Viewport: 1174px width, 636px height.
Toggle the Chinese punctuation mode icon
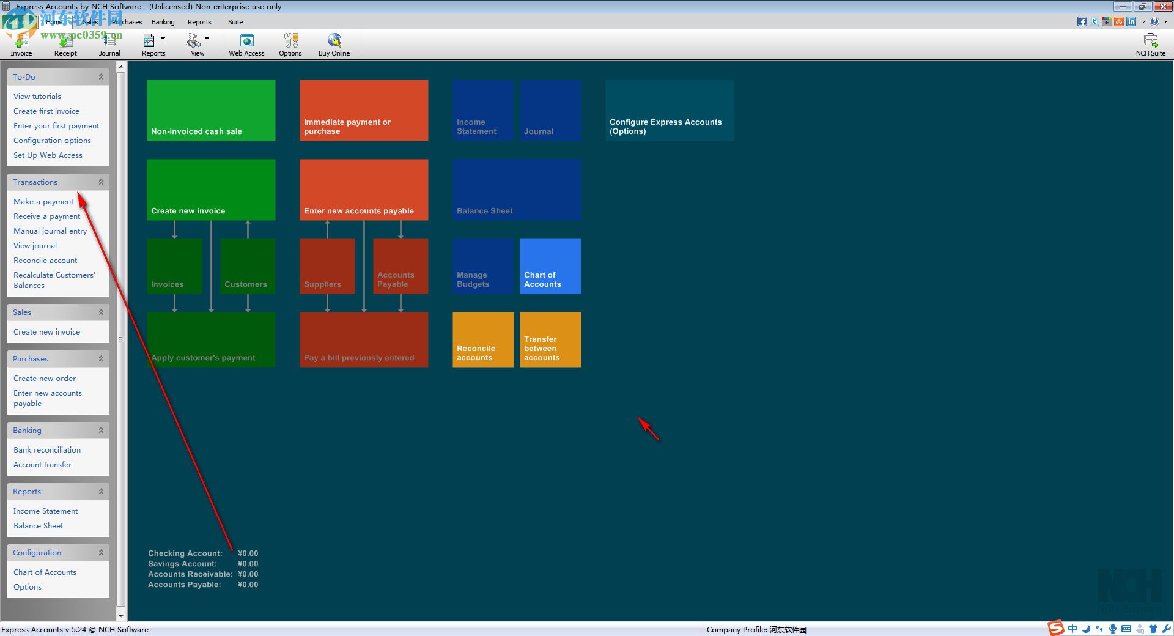click(x=1099, y=629)
